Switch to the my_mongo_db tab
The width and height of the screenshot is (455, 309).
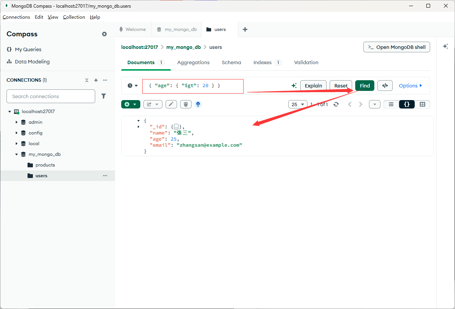pos(177,29)
